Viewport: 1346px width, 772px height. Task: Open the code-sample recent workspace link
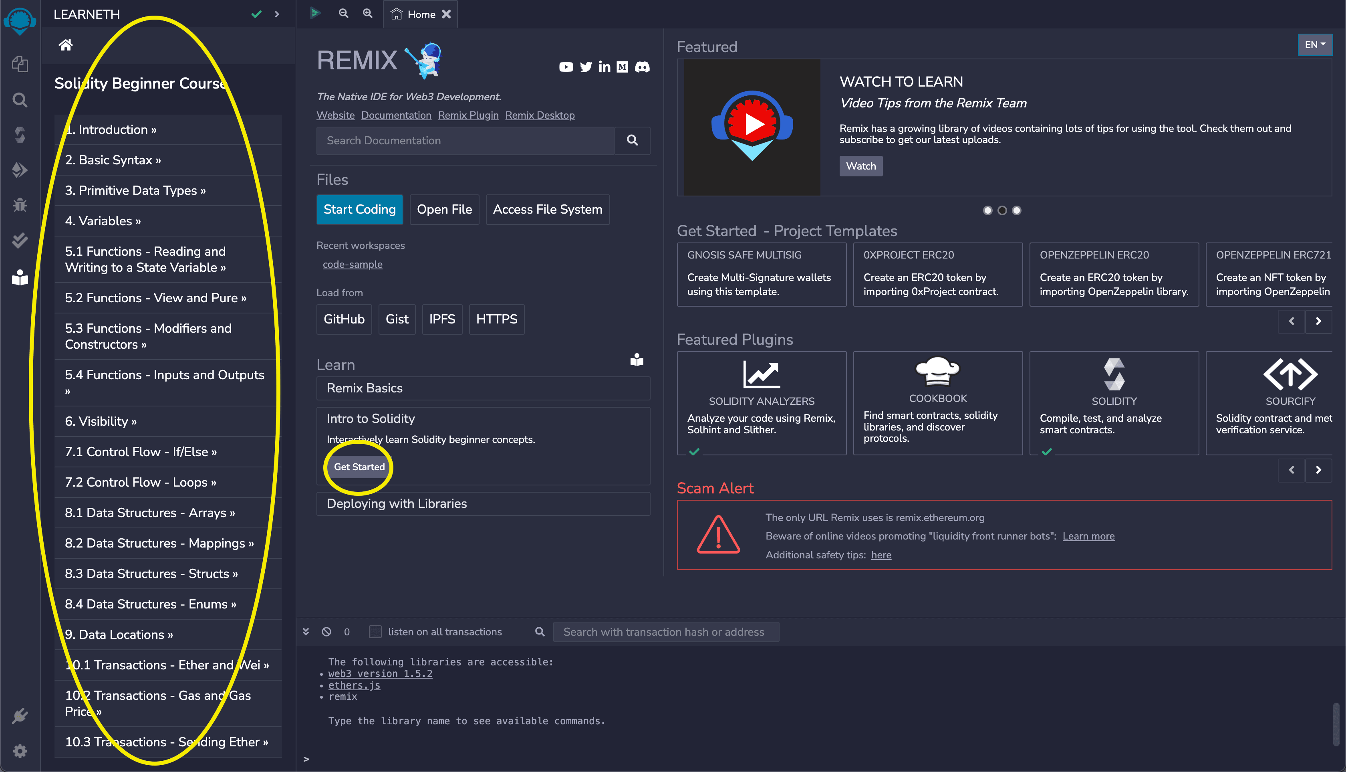(x=353, y=264)
